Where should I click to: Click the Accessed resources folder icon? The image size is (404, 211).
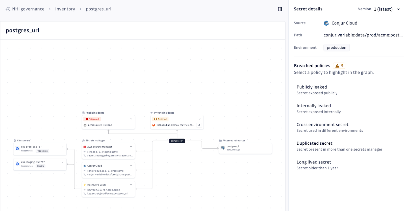coord(220,141)
